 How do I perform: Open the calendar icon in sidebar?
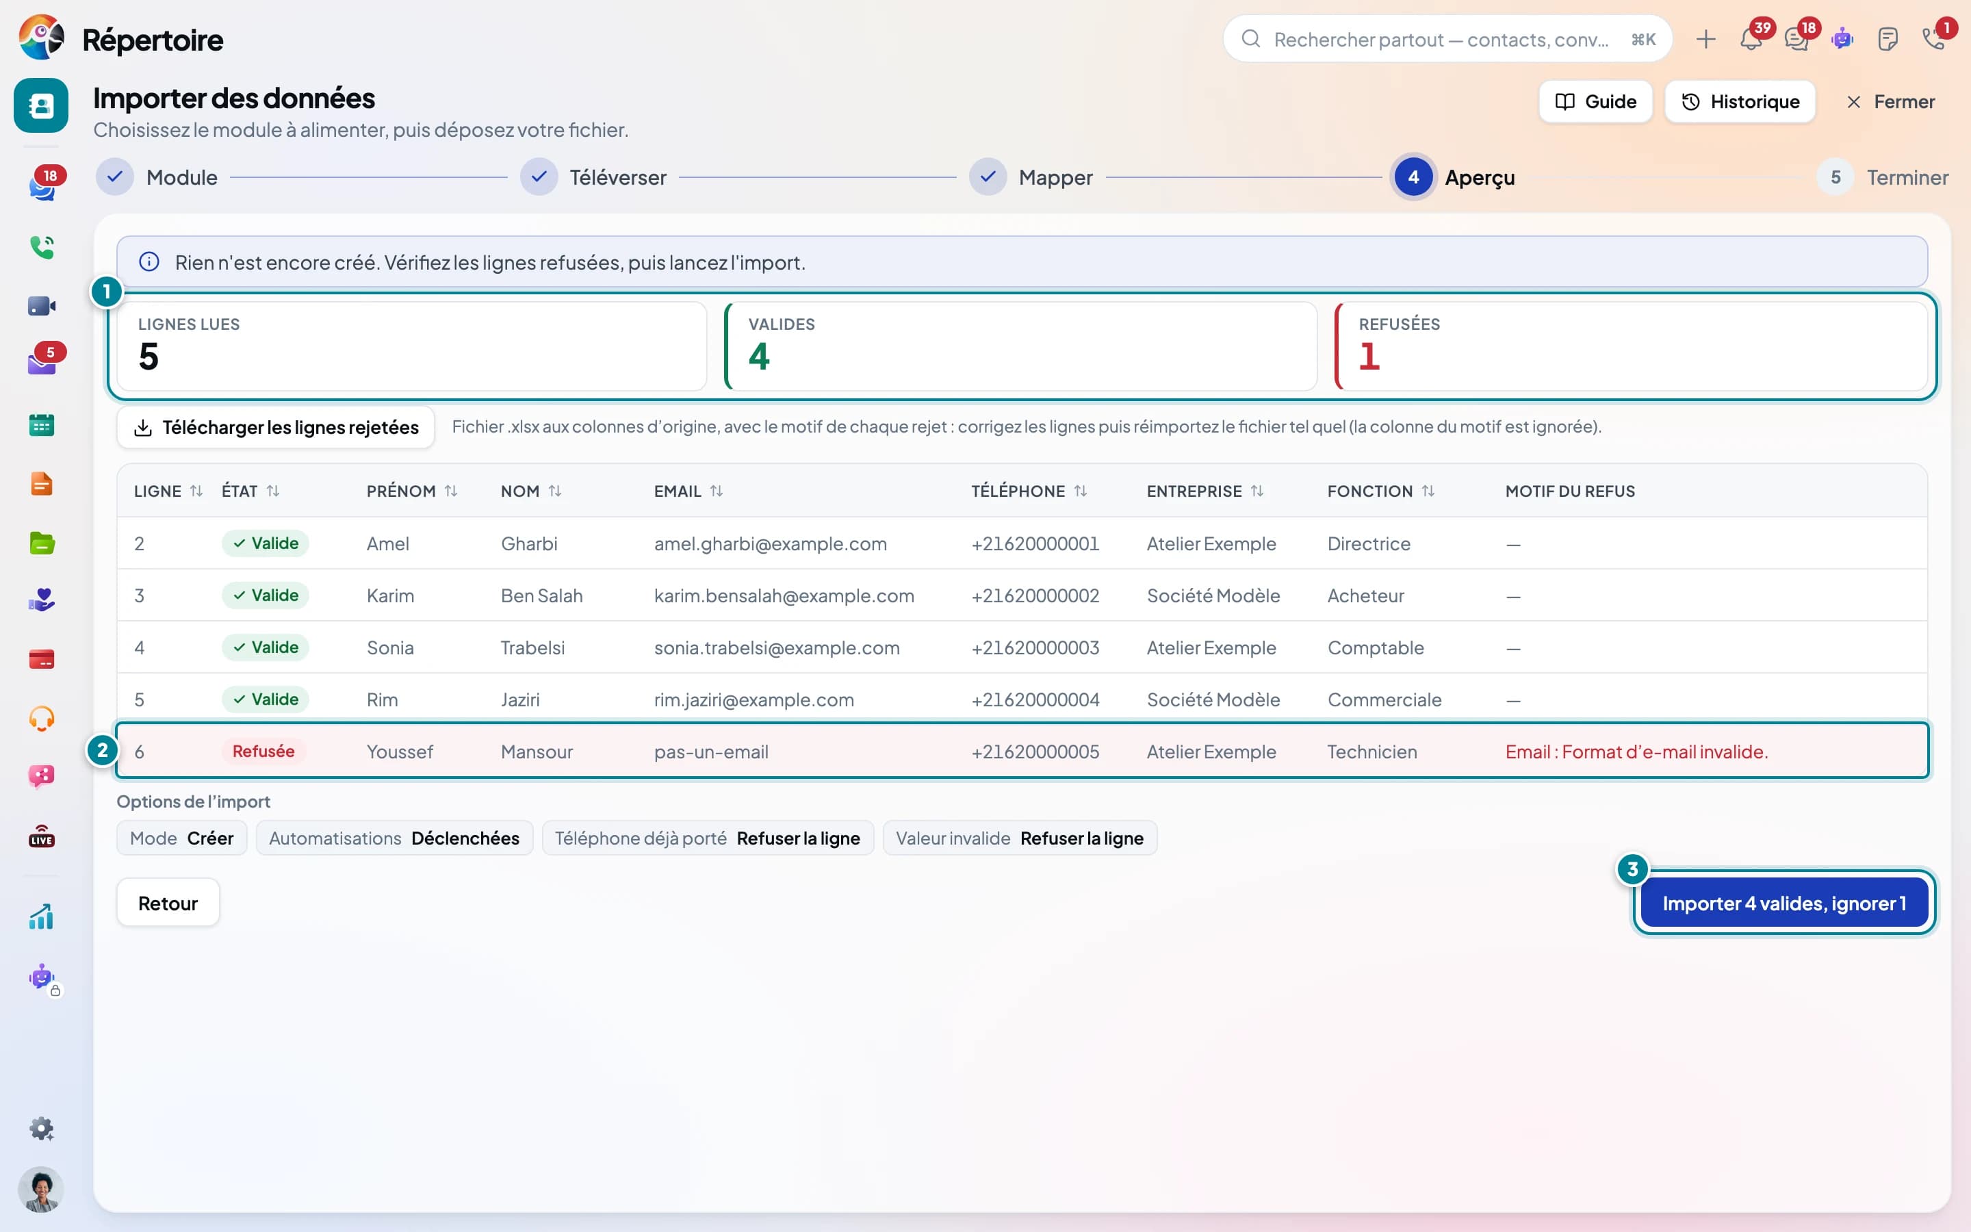pos(42,424)
